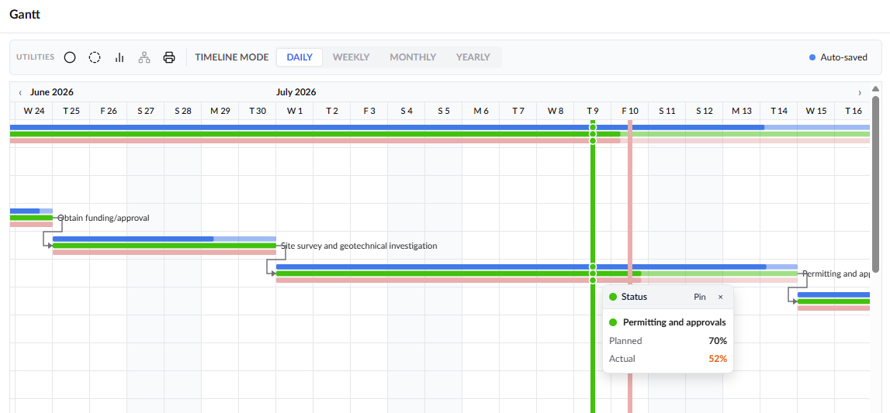Click green bar of Site survey task
The height and width of the screenshot is (413, 890).
pyautogui.click(x=164, y=246)
